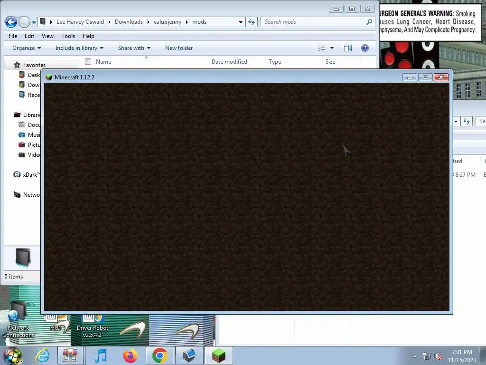Click the muted volume tray icon
Screen dimensions: 486x365
pyautogui.click(x=438, y=356)
